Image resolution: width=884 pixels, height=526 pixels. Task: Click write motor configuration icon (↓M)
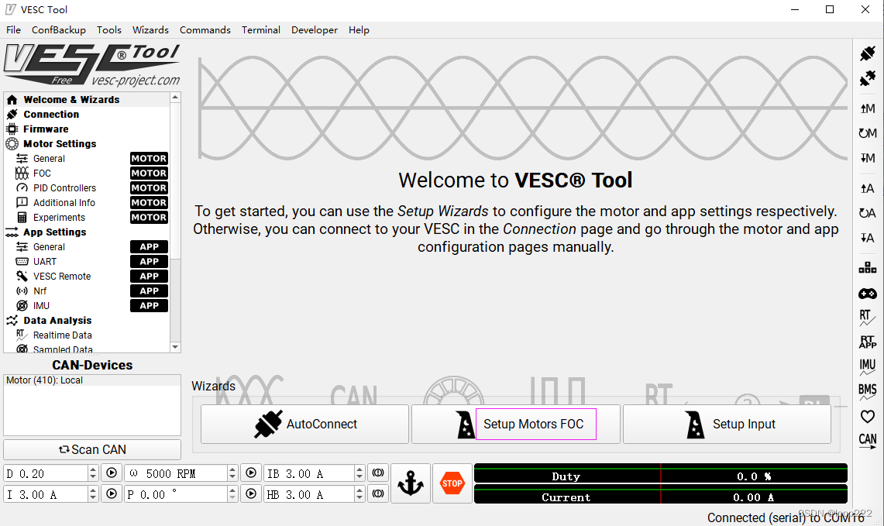867,158
